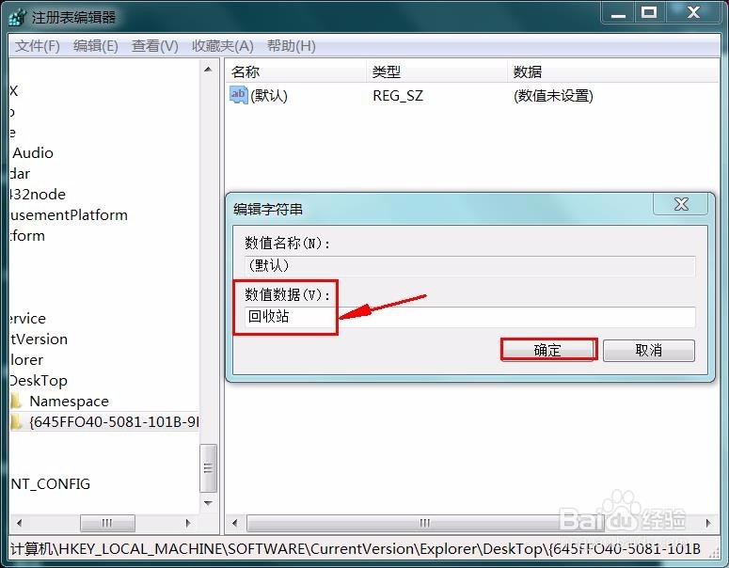Open the 查看(V) menu
Image resolution: width=729 pixels, height=568 pixels.
155,46
